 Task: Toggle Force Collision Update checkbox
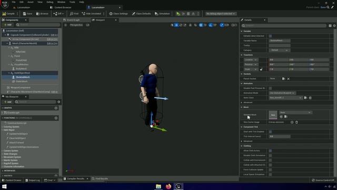point(270,170)
